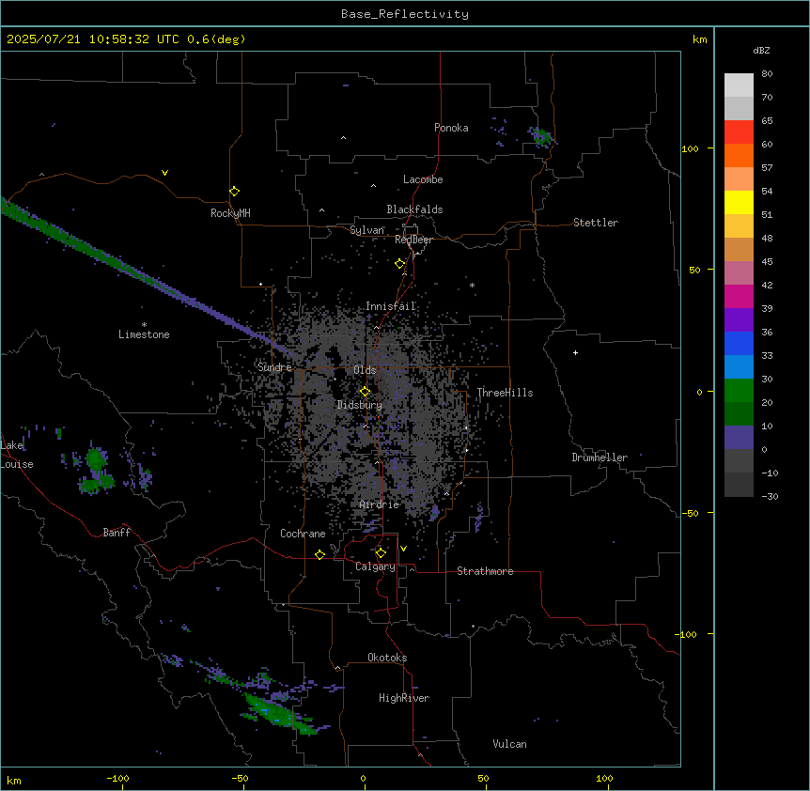Select the yellow diamond marker below Cochrane

[319, 554]
